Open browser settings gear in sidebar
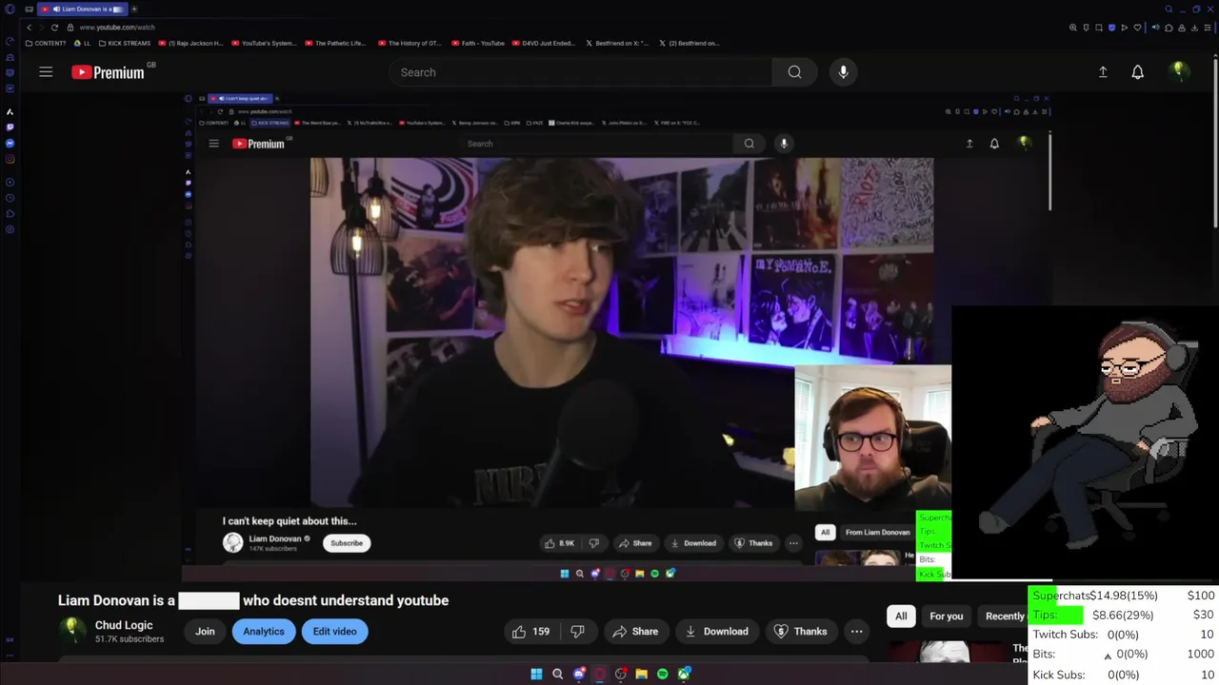This screenshot has width=1219, height=685. coord(10,228)
